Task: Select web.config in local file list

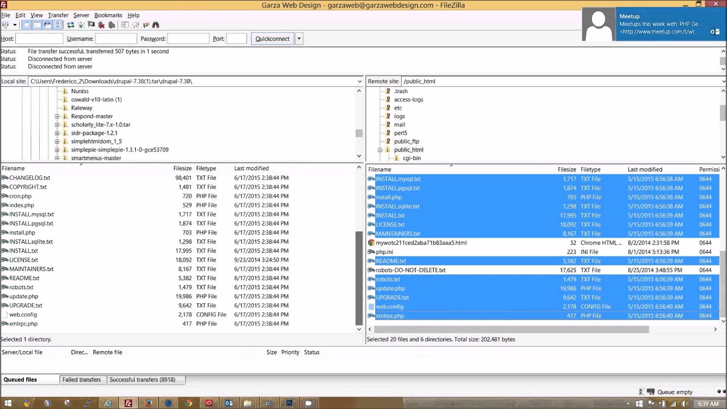Action: click(23, 315)
